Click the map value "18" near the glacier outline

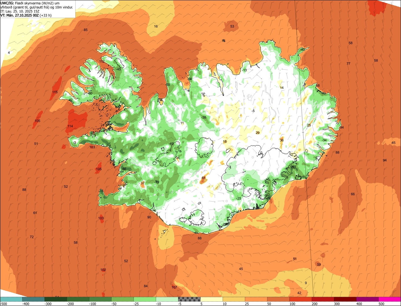pos(225,141)
